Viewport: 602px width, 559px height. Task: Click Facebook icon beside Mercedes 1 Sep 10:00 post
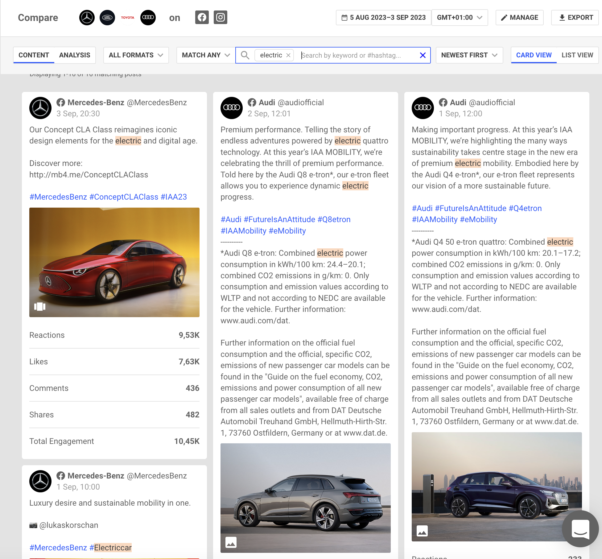tap(61, 476)
